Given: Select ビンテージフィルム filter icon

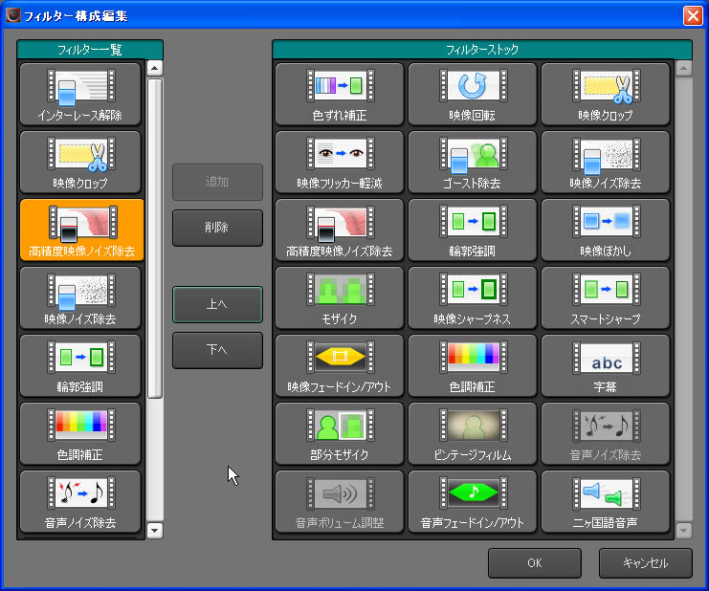Looking at the screenshot, I should coord(472,433).
